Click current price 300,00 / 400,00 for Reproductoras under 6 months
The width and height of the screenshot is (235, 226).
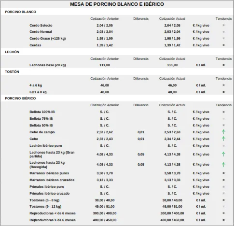(172, 213)
